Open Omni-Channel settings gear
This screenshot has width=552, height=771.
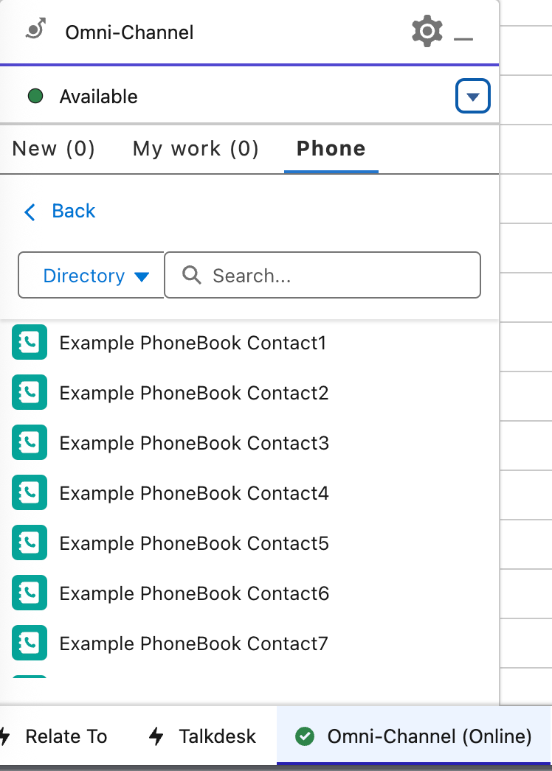tap(427, 32)
